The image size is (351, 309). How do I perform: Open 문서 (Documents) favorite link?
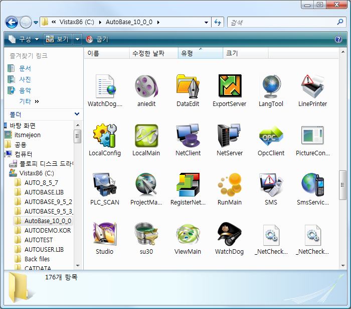(x=25, y=68)
